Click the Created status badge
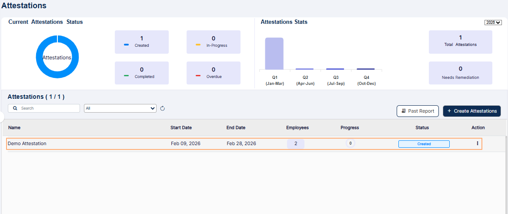The height and width of the screenshot is (214, 508). (x=424, y=144)
